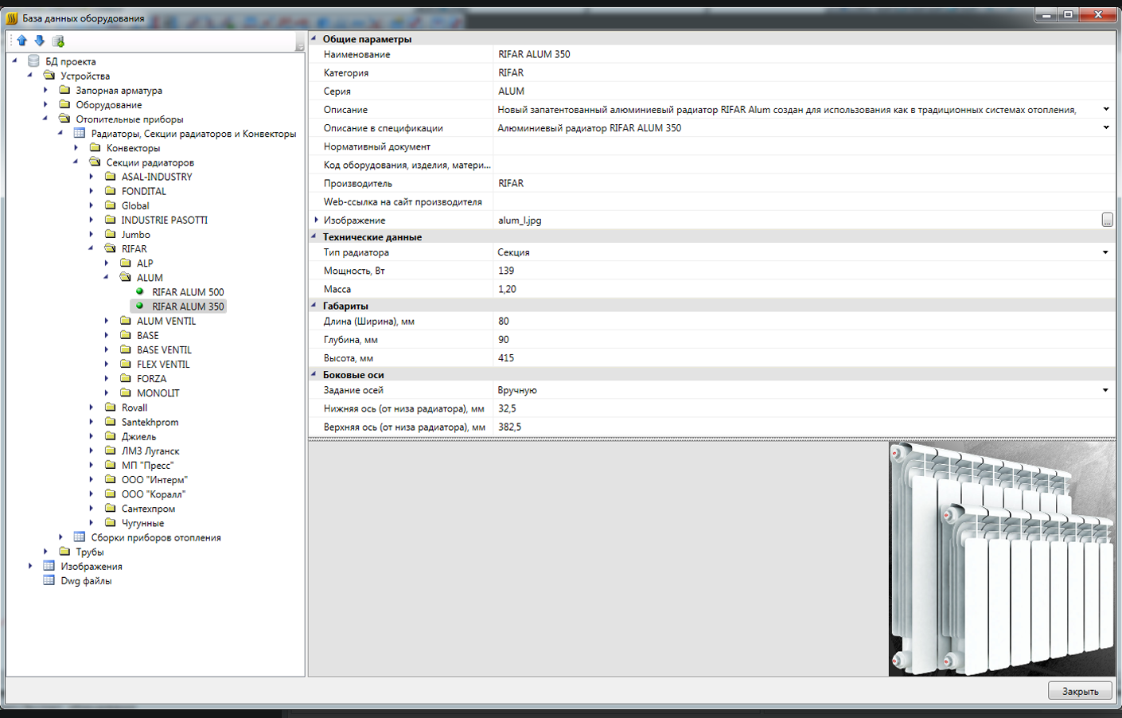
Task: Click the folder icon of Чугунные
Action: 110,523
